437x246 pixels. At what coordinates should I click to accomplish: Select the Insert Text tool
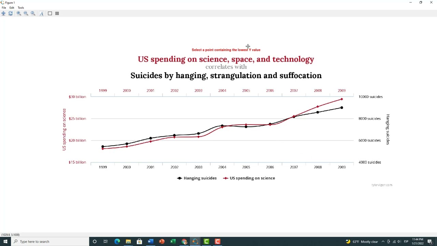[x=41, y=13]
